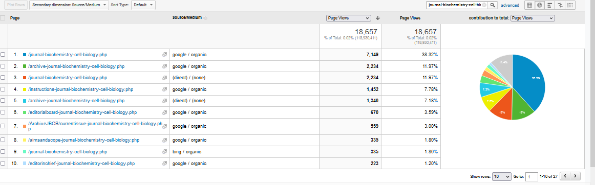The height and width of the screenshot is (185, 595).
Task: Open instructions-journal page external link icon
Action: coord(165,89)
